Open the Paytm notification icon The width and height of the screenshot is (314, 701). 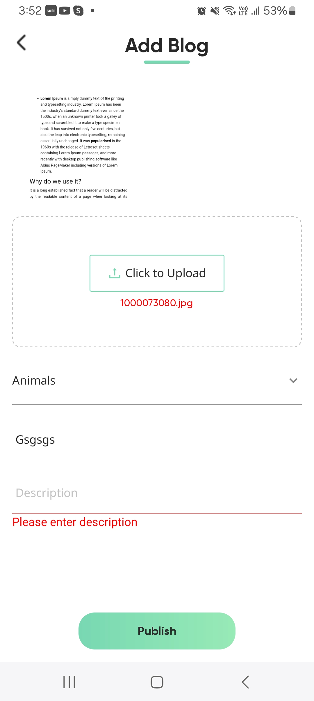tap(51, 11)
